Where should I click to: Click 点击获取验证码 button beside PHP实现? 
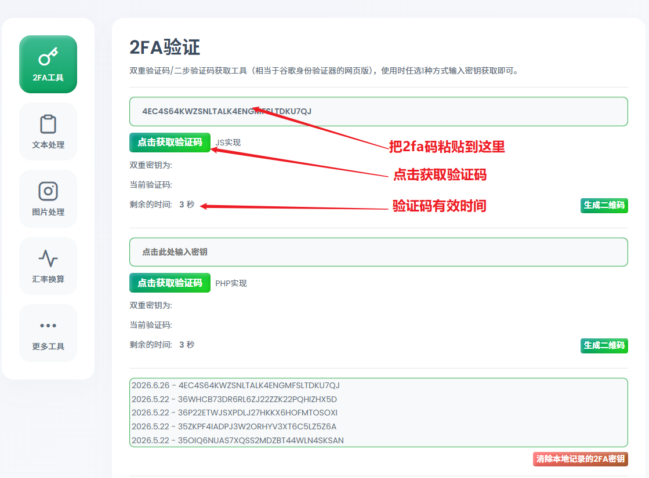click(x=170, y=283)
